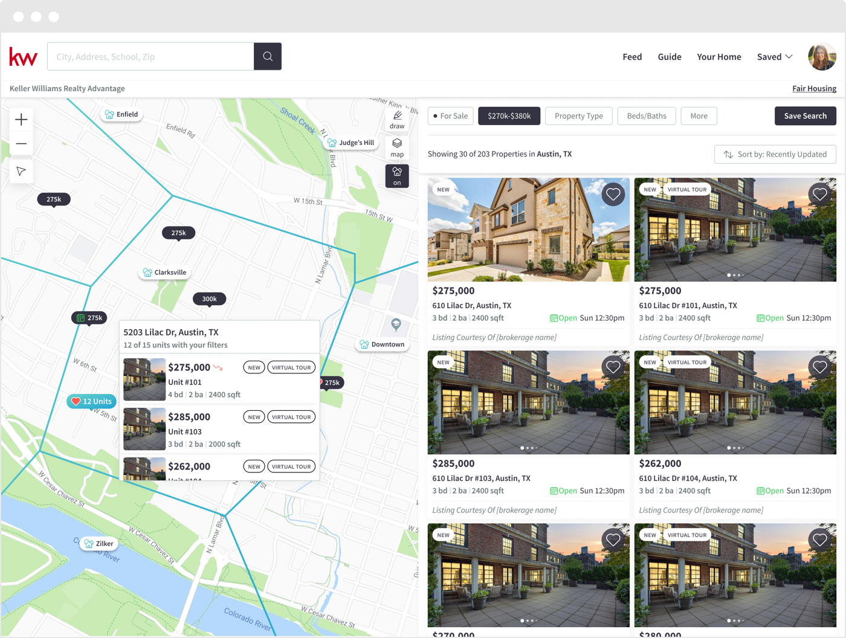Favorite the $280,000 listing card
This screenshot has height=638, width=846.
pos(819,540)
